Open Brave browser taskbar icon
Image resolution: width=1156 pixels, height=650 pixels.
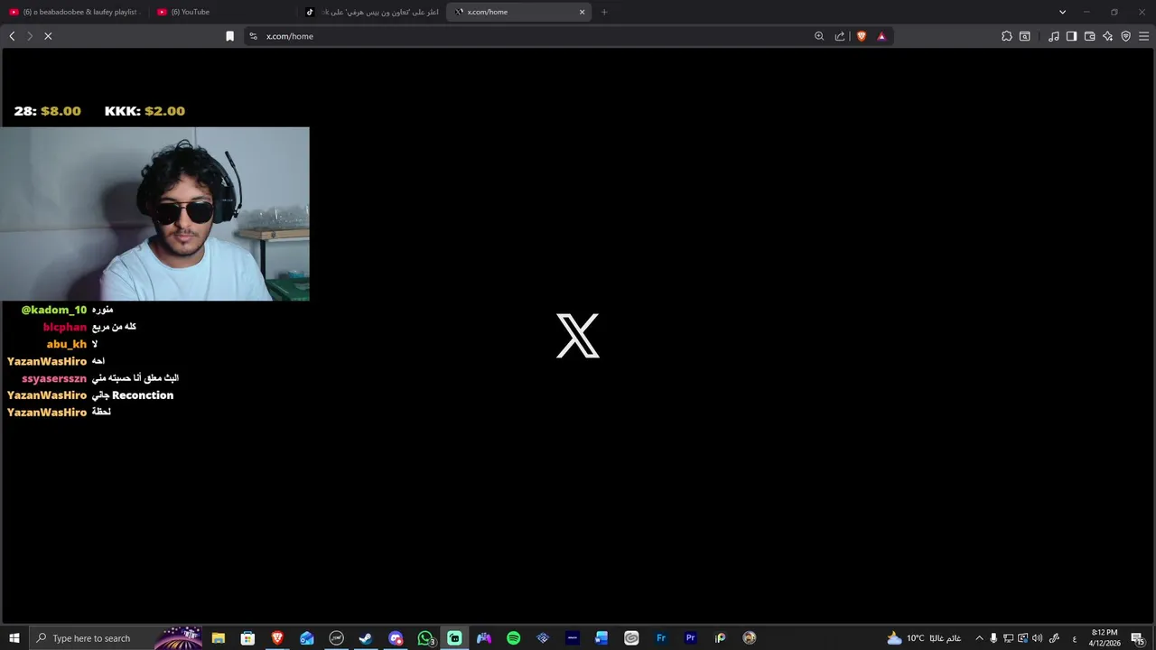click(277, 638)
